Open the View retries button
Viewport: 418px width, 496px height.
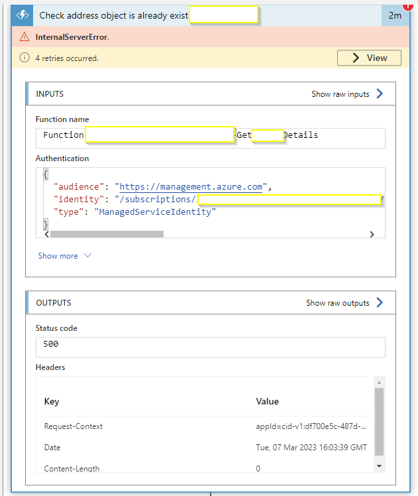(x=369, y=58)
